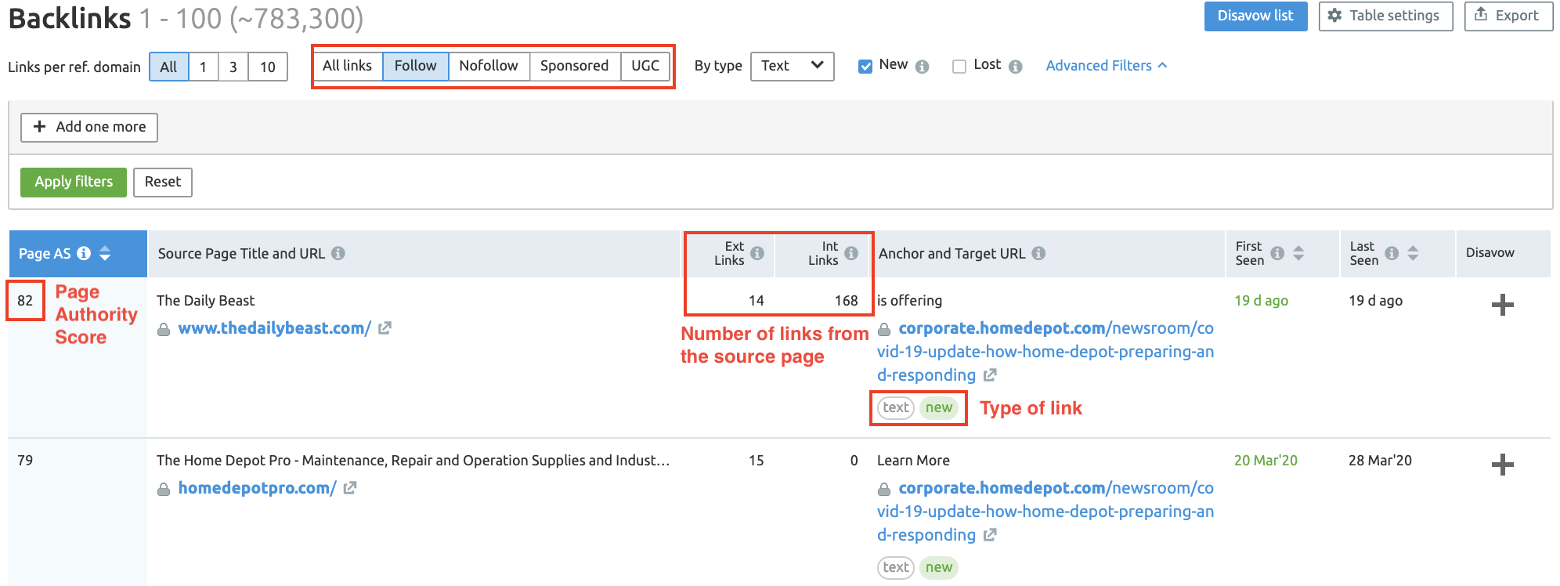Click the text tag in Daily Beast row
The height and width of the screenshot is (586, 1560).
click(896, 407)
